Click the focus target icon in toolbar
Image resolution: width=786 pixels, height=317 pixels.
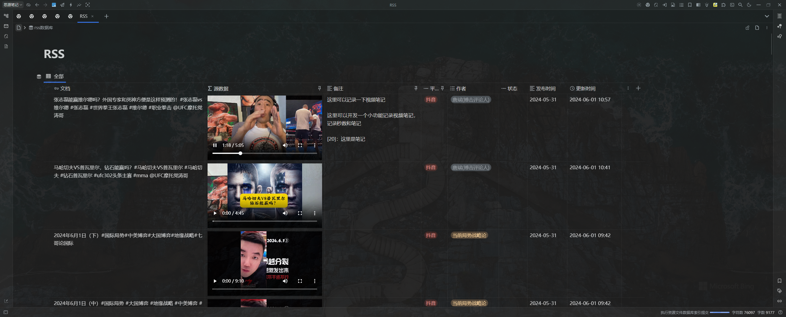click(88, 5)
